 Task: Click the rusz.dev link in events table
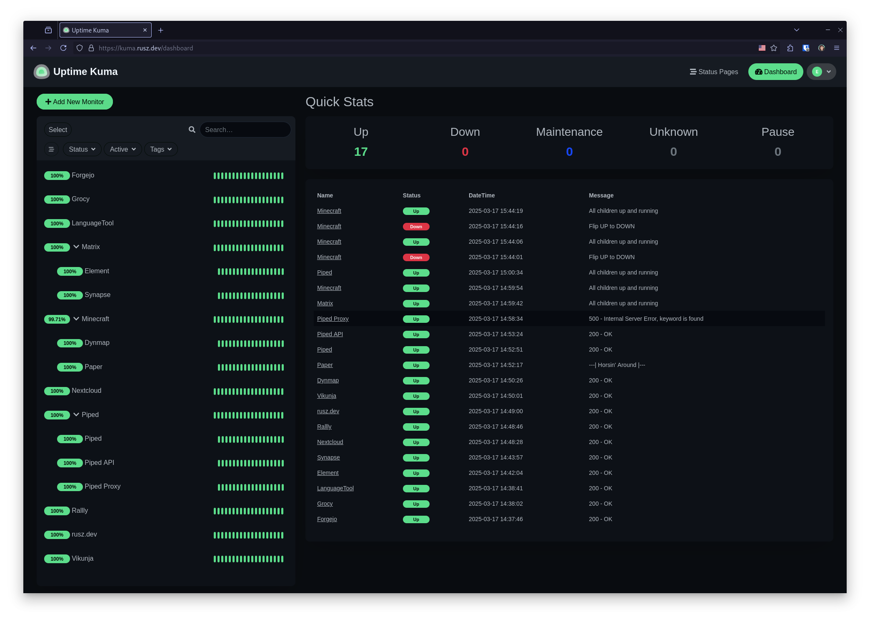328,411
